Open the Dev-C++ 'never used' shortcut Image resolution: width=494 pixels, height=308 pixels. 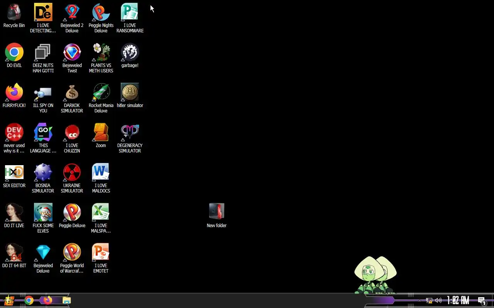[x=14, y=132]
